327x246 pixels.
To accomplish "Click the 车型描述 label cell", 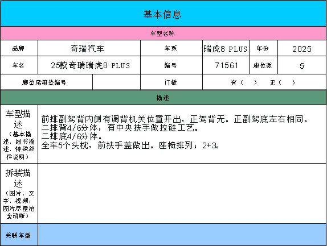I will [x=19, y=134].
